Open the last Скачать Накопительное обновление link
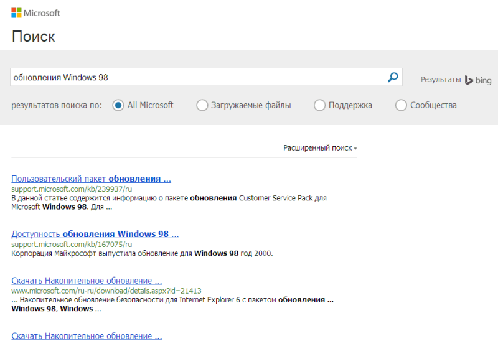 (87, 336)
